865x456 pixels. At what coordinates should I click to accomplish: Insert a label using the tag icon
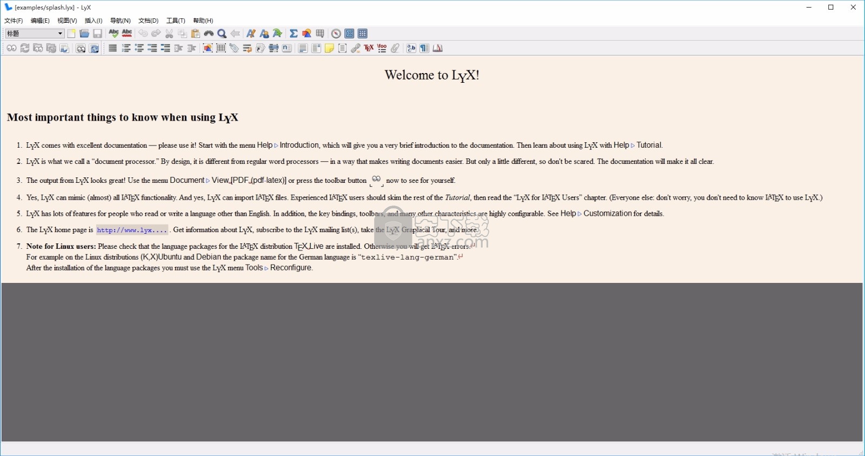[234, 48]
